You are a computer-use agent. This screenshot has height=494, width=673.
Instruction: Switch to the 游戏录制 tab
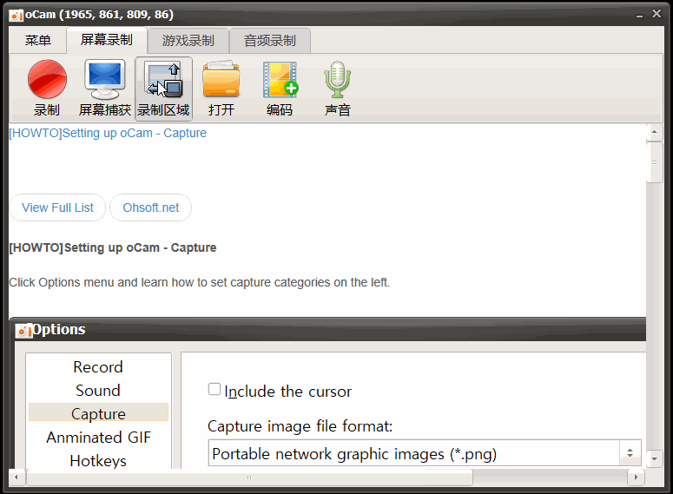[188, 40]
